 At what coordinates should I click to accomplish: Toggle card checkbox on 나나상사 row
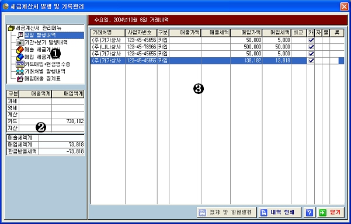[x=311, y=47]
